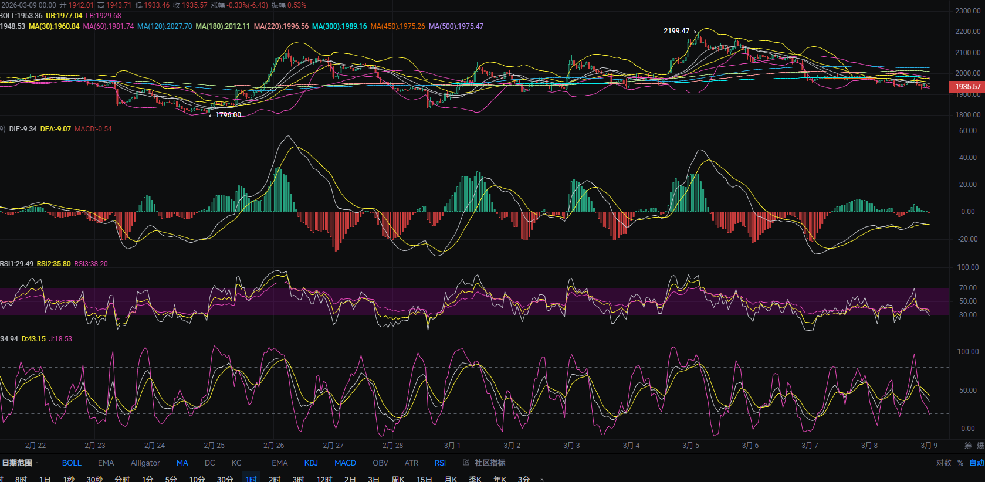The height and width of the screenshot is (482, 985).
Task: Select the 自动 auto scale option
Action: [x=976, y=463]
